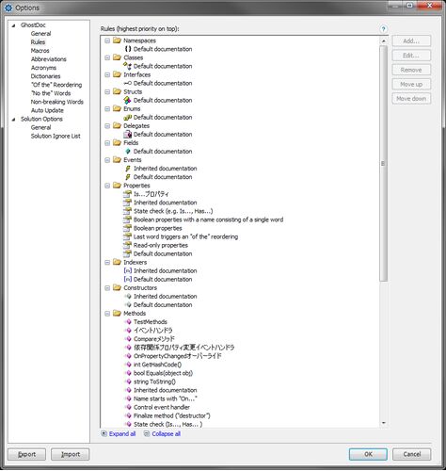Click lightning icon of Events Inherited documentation
The width and height of the screenshot is (446, 471).
coord(128,169)
